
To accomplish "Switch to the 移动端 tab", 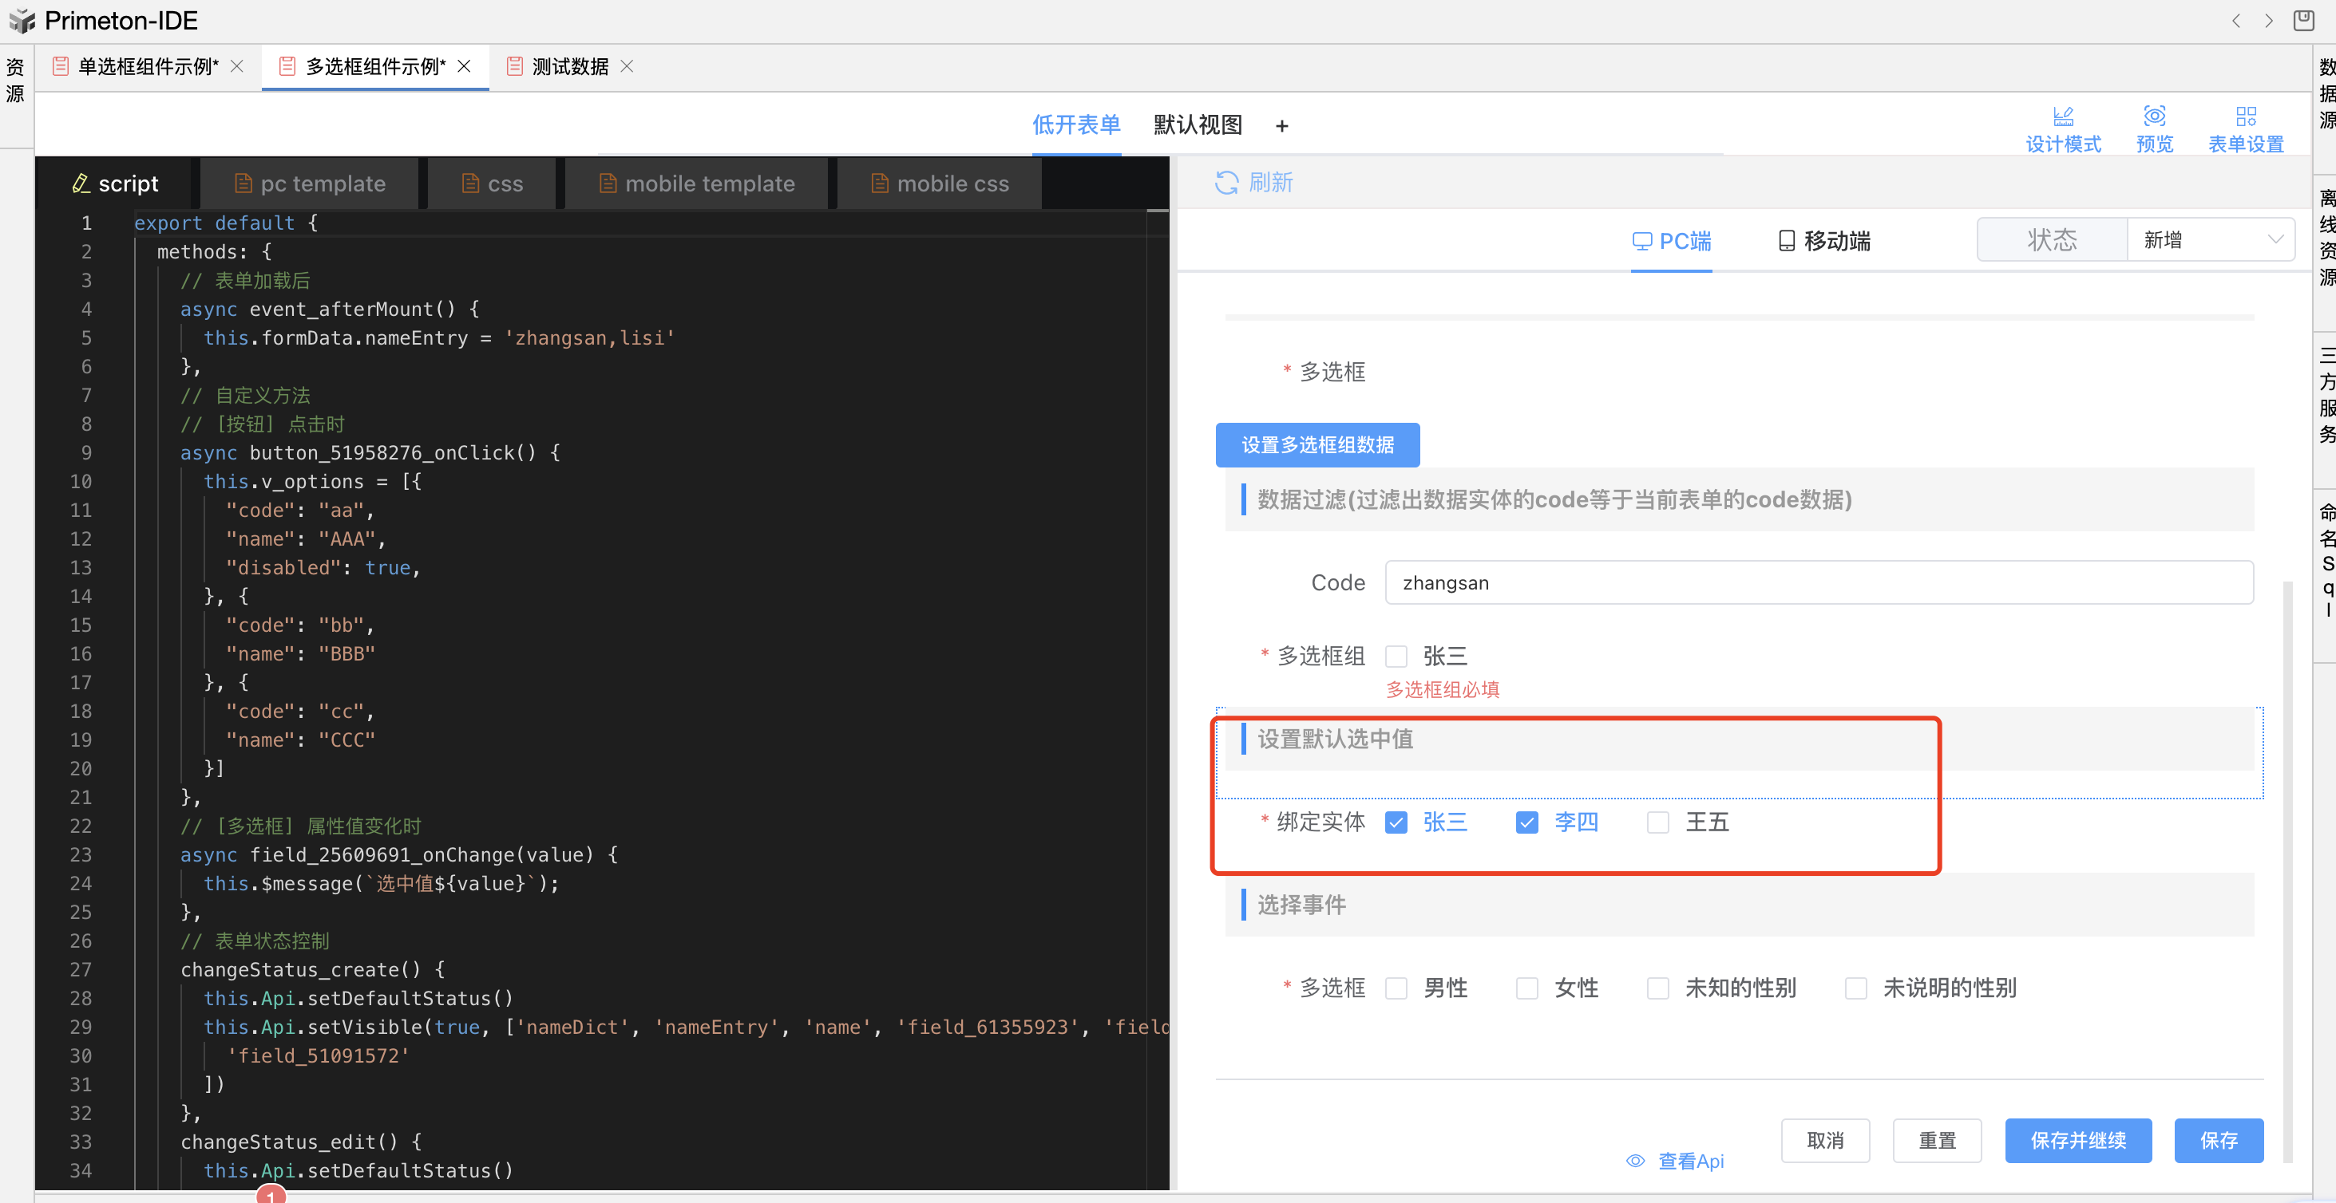I will click(1824, 241).
